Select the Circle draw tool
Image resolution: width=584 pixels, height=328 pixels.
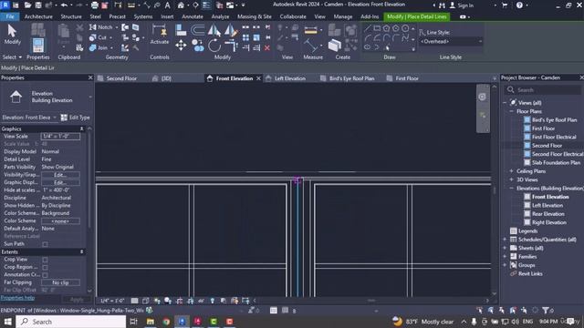(x=405, y=28)
